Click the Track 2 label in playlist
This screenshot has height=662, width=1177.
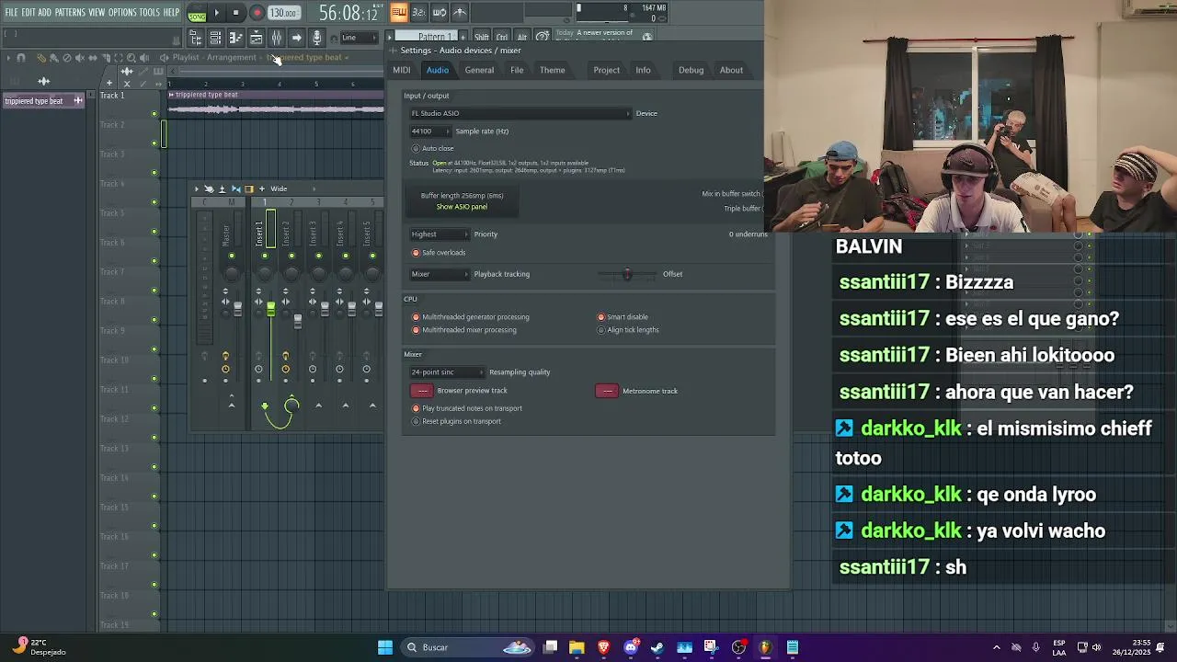click(112, 125)
